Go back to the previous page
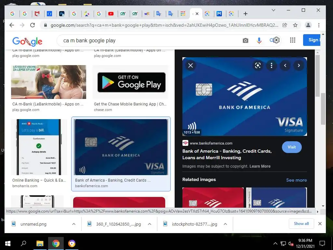The image size is (333, 250). click(12, 25)
